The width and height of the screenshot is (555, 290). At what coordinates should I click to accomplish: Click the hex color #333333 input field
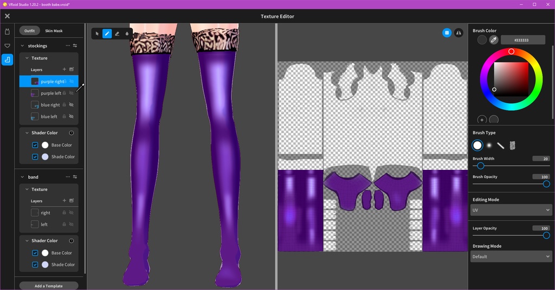[x=523, y=40]
